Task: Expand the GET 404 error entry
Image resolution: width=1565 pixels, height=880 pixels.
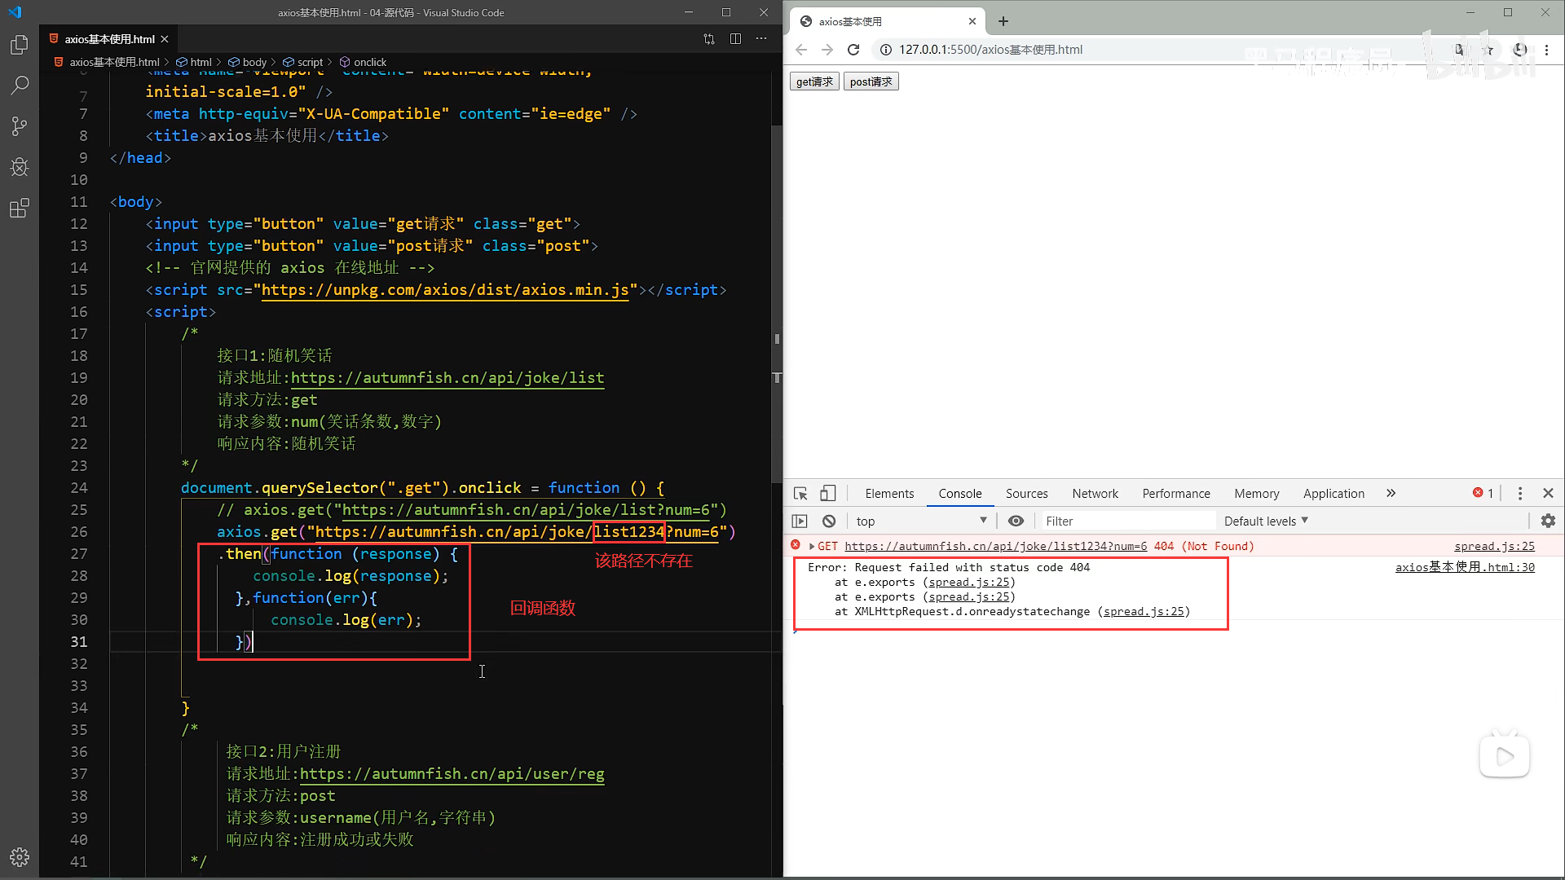Action: 812,546
